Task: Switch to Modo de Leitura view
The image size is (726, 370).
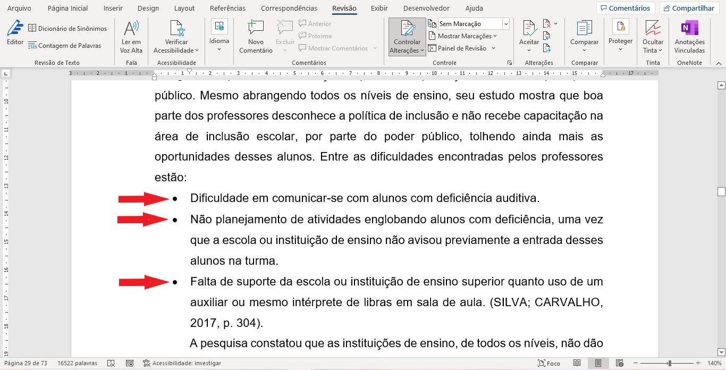Action: [x=577, y=363]
